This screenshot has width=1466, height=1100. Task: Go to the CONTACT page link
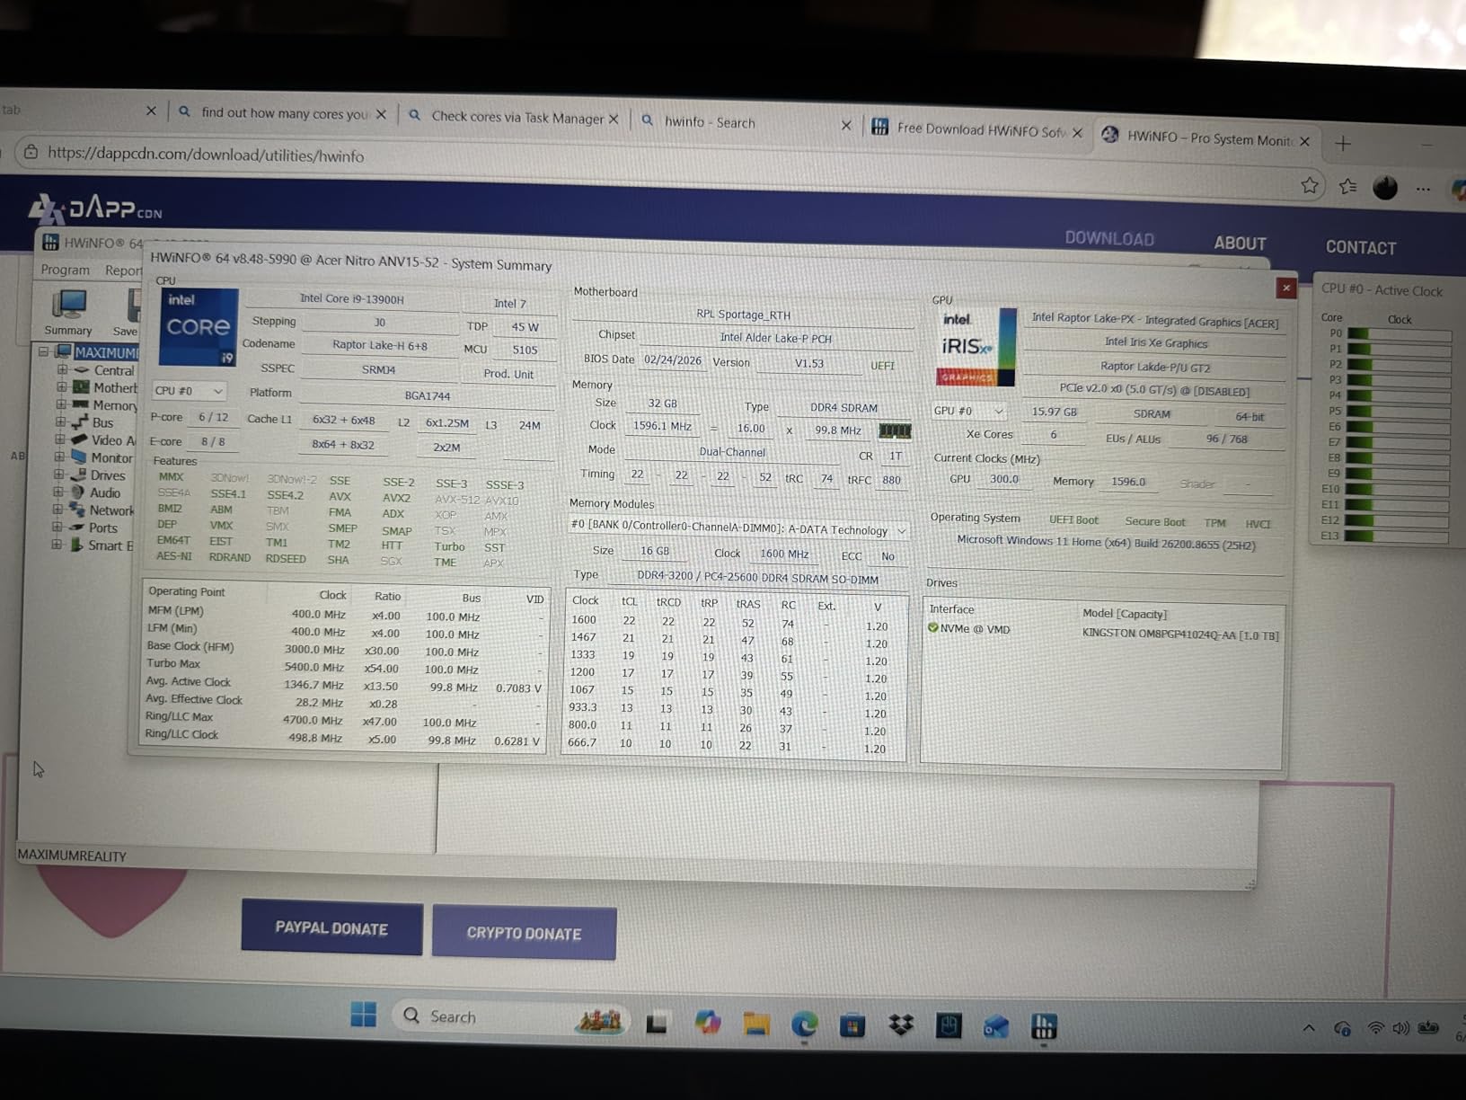click(1361, 247)
